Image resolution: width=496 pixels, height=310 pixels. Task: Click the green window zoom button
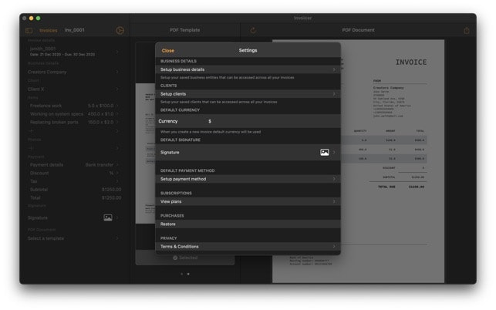coord(39,19)
